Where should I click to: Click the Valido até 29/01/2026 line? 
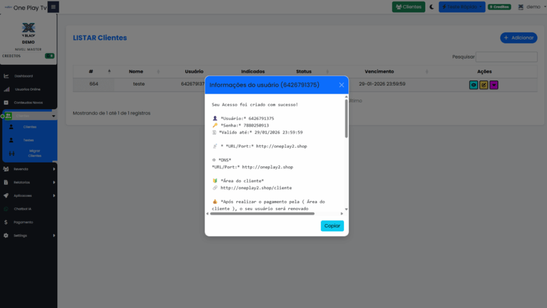[x=257, y=133]
